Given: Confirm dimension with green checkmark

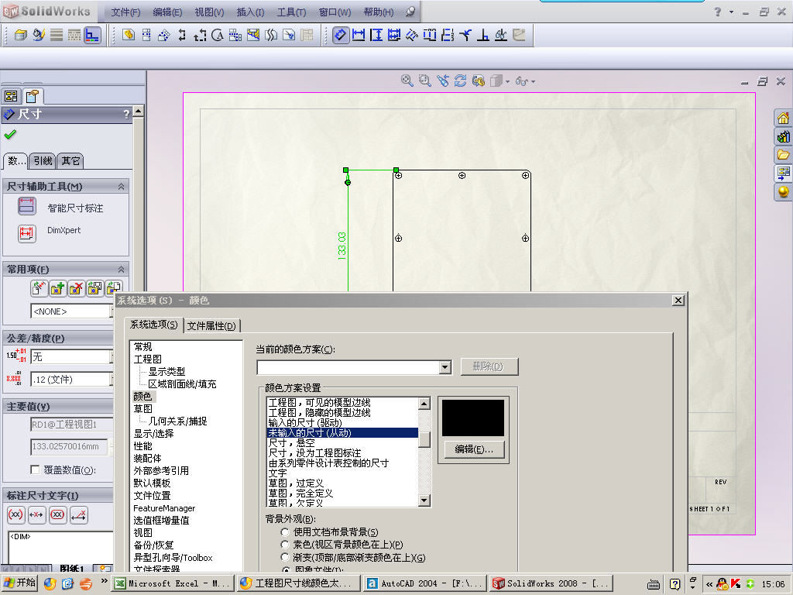Looking at the screenshot, I should 10,134.
